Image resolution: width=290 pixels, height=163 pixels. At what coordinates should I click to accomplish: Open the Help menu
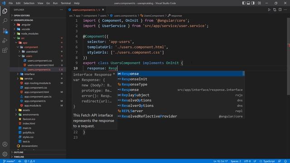tap(77, 3)
